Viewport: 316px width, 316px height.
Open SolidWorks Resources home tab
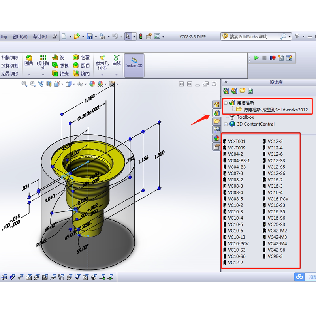click(x=216, y=104)
